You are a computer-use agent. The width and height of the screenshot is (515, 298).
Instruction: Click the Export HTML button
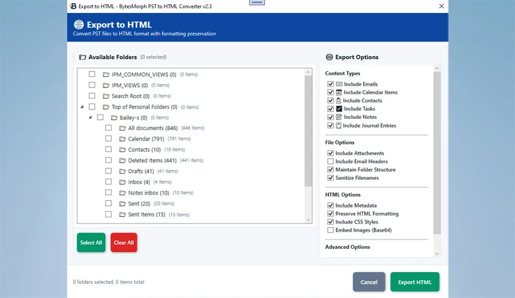coord(415,282)
